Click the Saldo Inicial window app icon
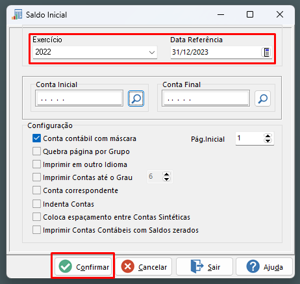 [x=17, y=14]
